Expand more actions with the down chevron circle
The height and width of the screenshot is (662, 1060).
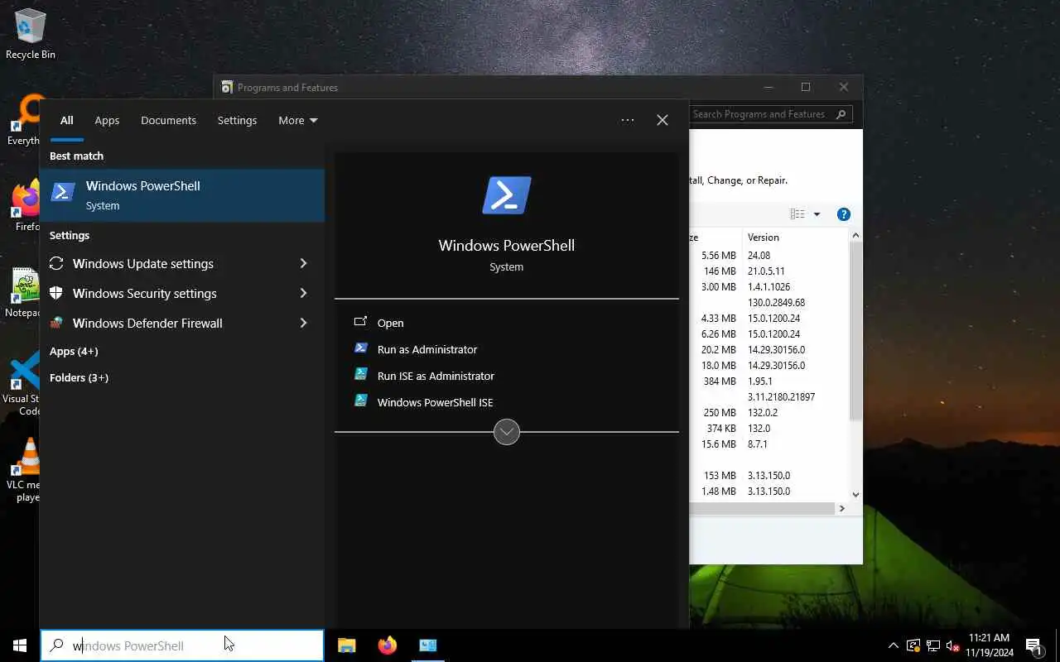(x=506, y=432)
